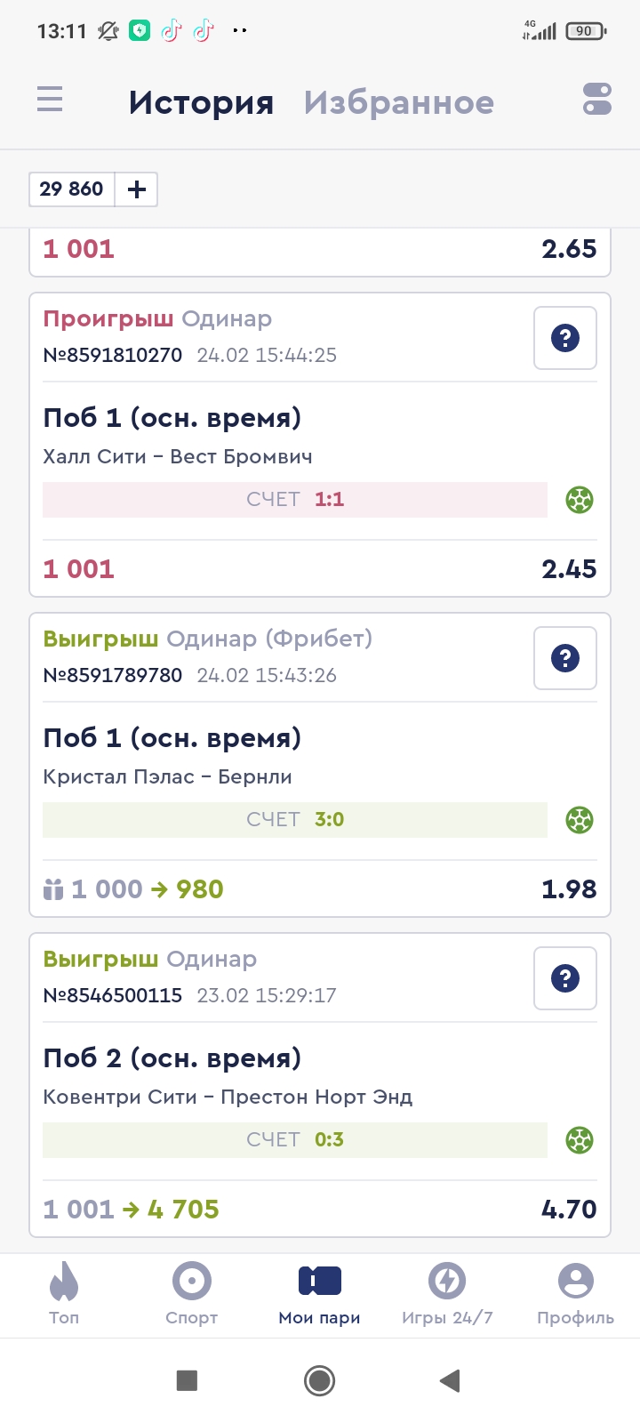Select the История tab
640x1423 pixels.
(x=201, y=103)
